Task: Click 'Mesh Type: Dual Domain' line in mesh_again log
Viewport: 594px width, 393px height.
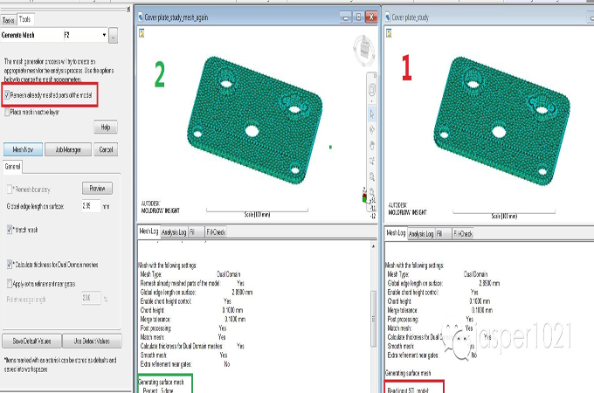Action: 190,274
